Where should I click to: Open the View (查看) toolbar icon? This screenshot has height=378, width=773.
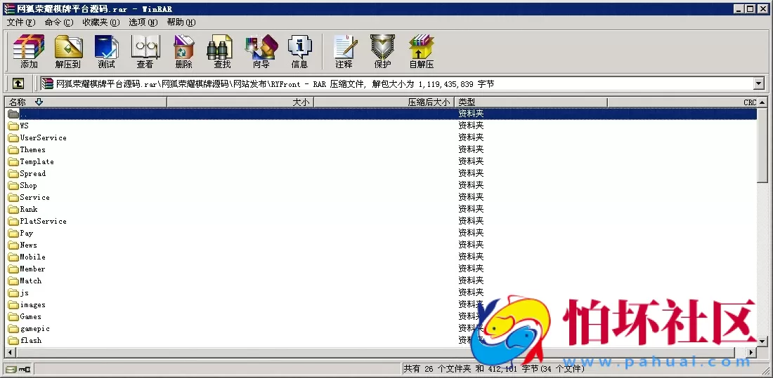pos(145,52)
